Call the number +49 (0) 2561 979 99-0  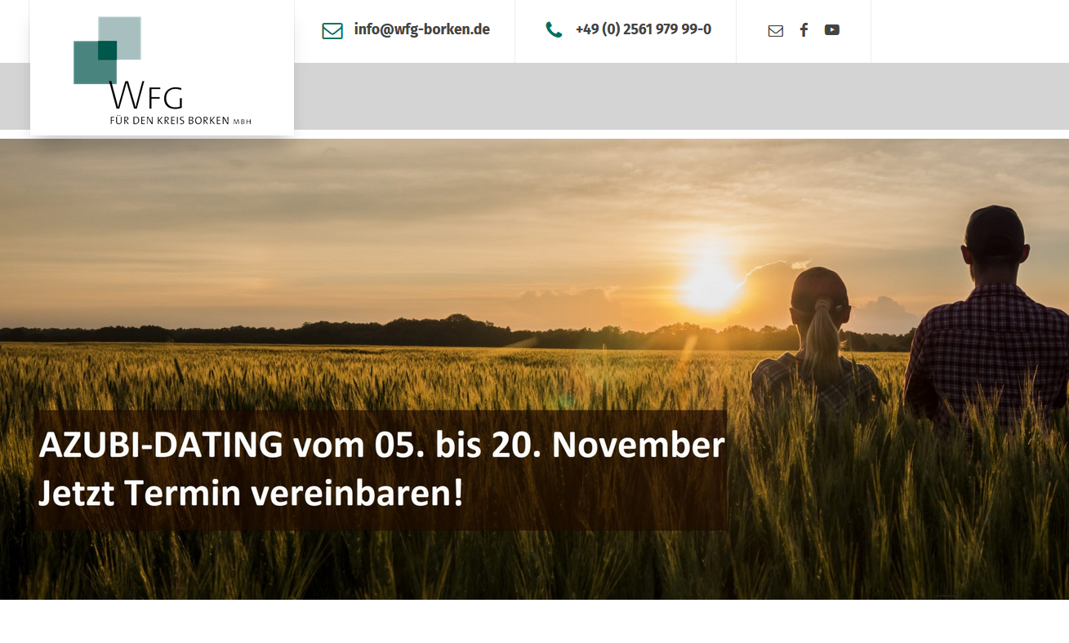[643, 29]
